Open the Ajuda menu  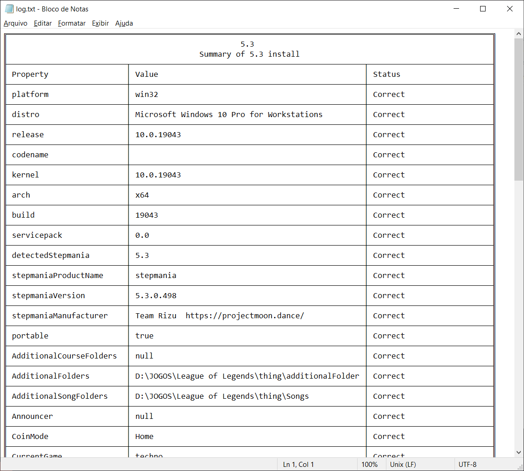point(124,23)
